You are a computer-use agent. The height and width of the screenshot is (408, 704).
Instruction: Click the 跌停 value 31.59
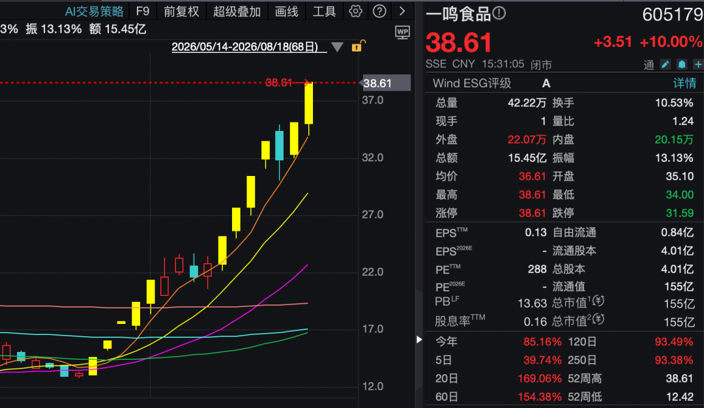pos(680,212)
